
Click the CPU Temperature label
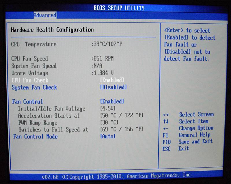(34, 44)
